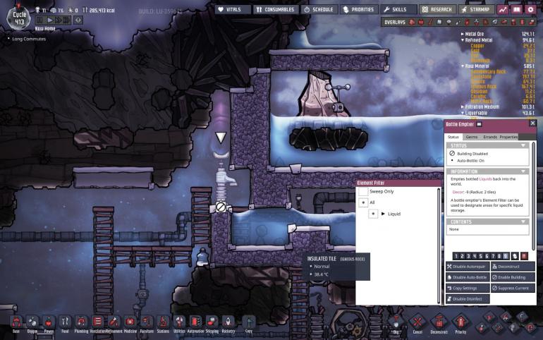Check the Sweep Only box
Image resolution: width=543 pixels, height=340 pixels.
click(363, 191)
